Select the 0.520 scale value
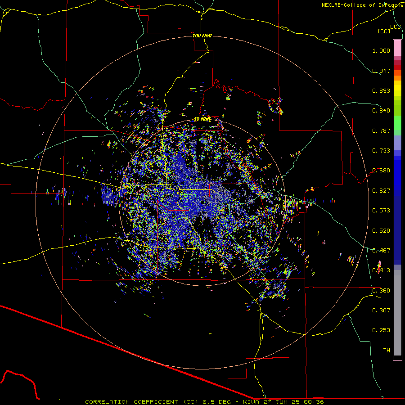 click(x=381, y=231)
